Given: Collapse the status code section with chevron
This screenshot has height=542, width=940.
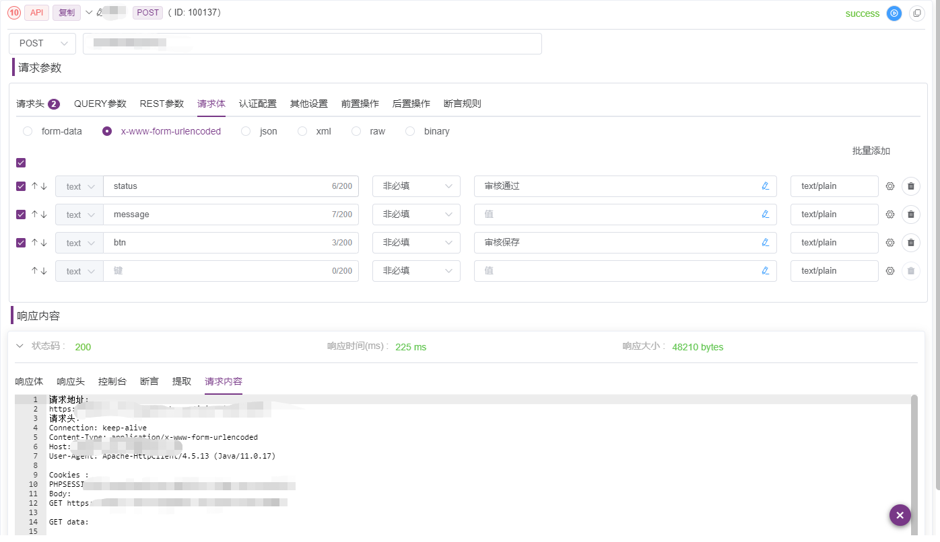Looking at the screenshot, I should coord(20,346).
